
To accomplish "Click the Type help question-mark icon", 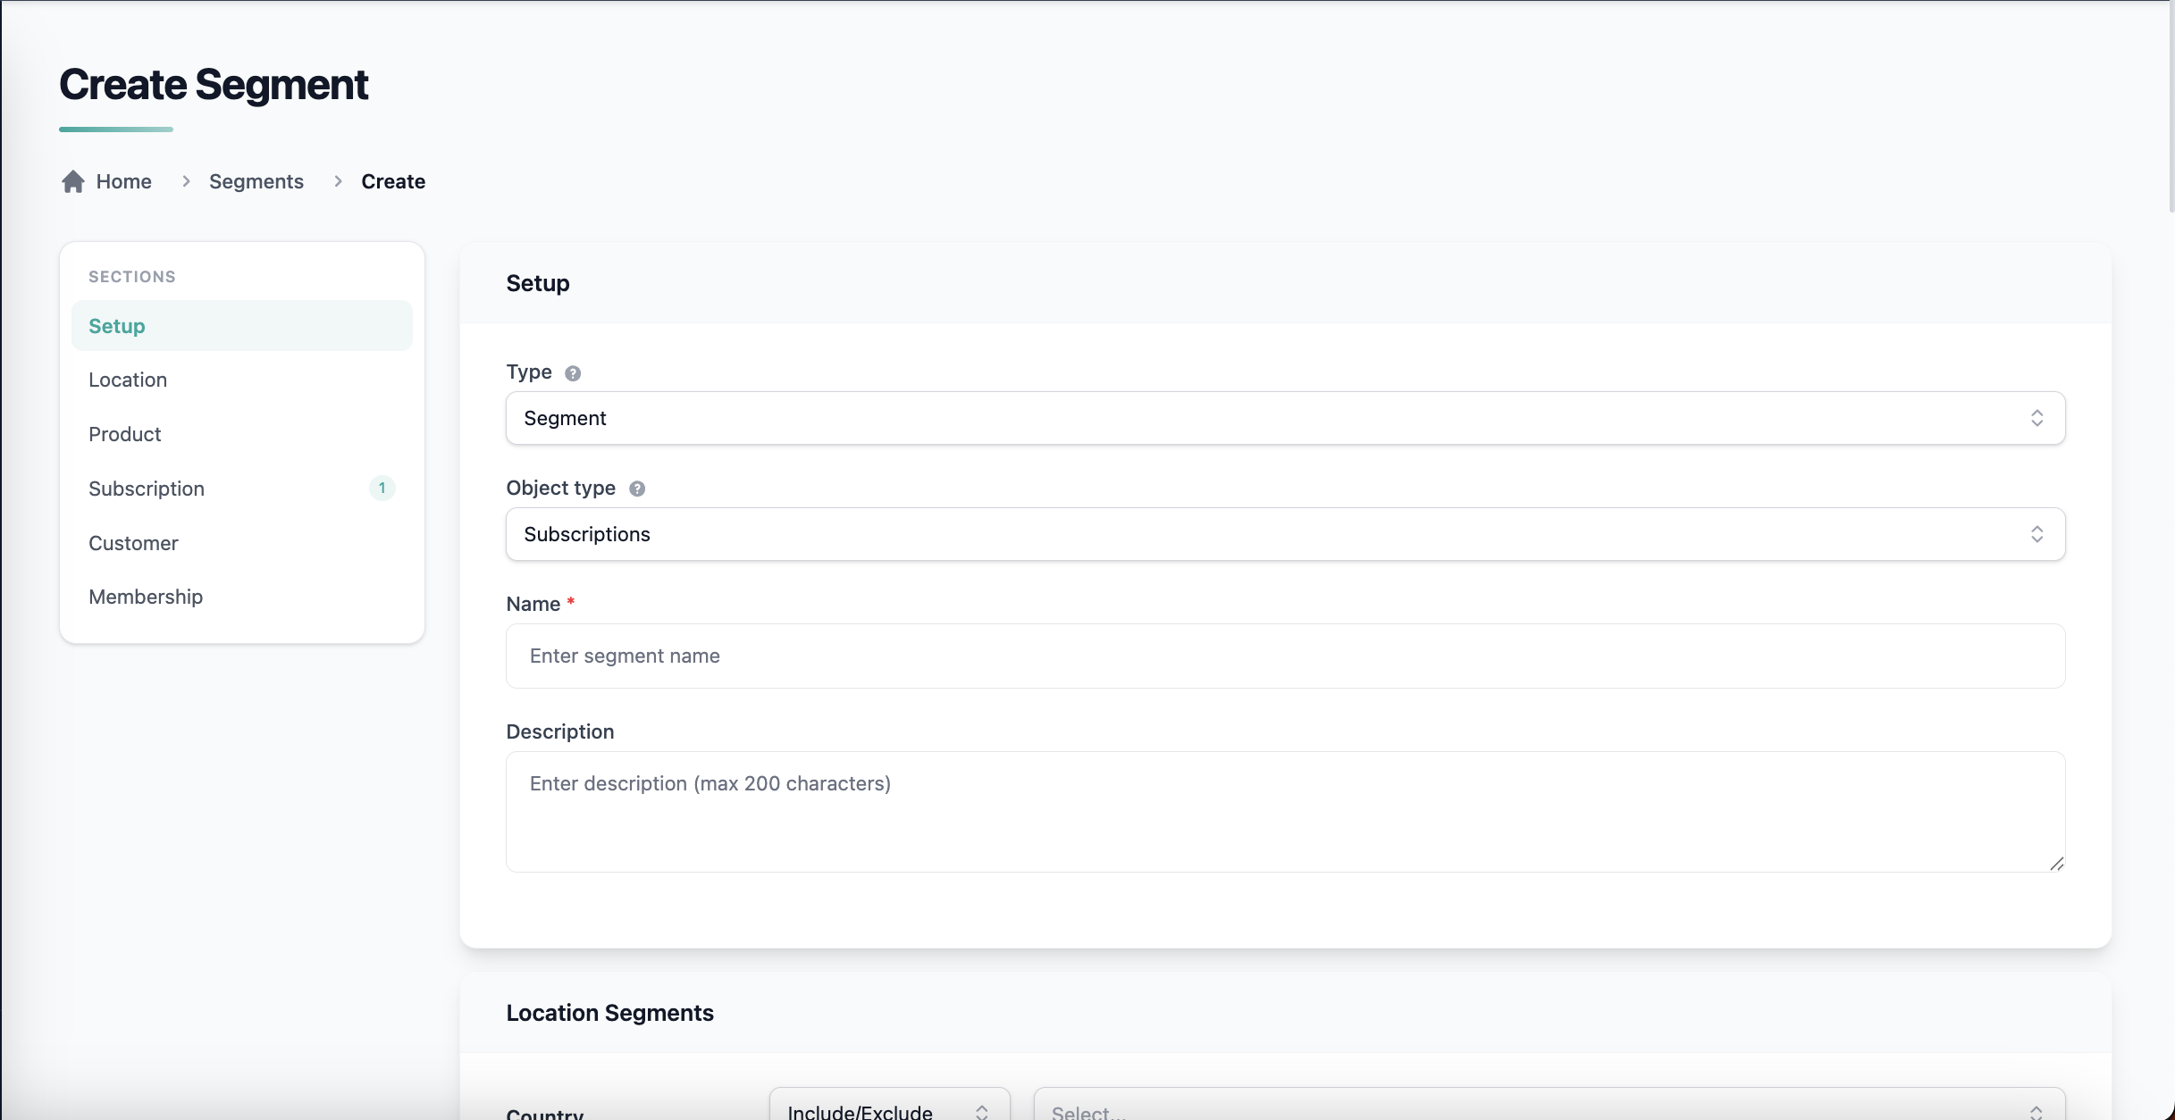I will [573, 373].
